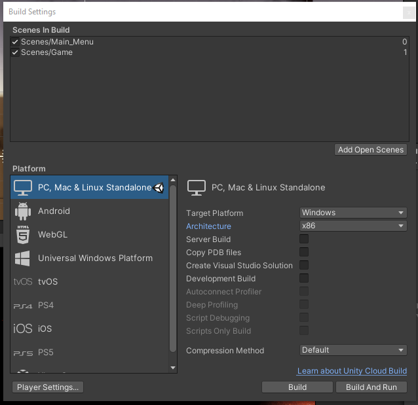Uncheck the Scenes/Game scene checkbox
418x405 pixels.
point(15,52)
